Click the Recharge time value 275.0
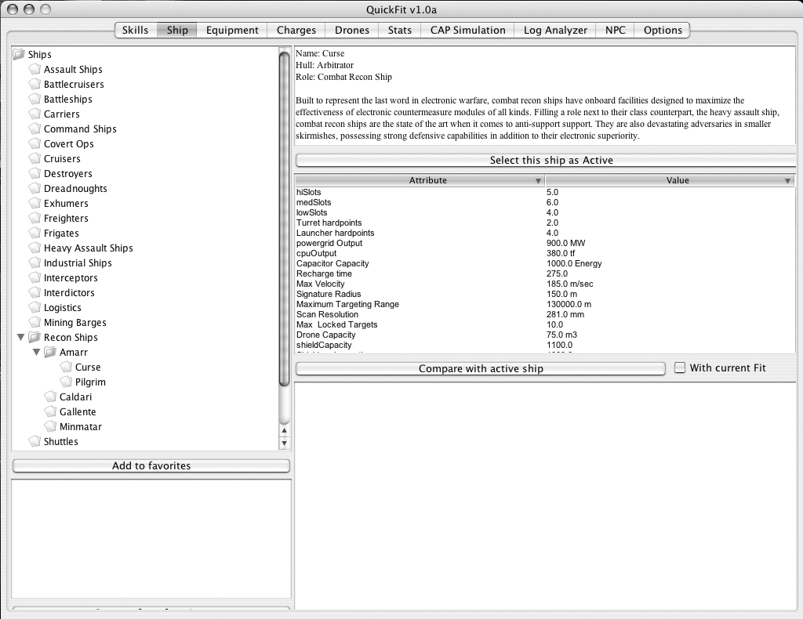Viewport: 803px width, 619px height. 558,273
